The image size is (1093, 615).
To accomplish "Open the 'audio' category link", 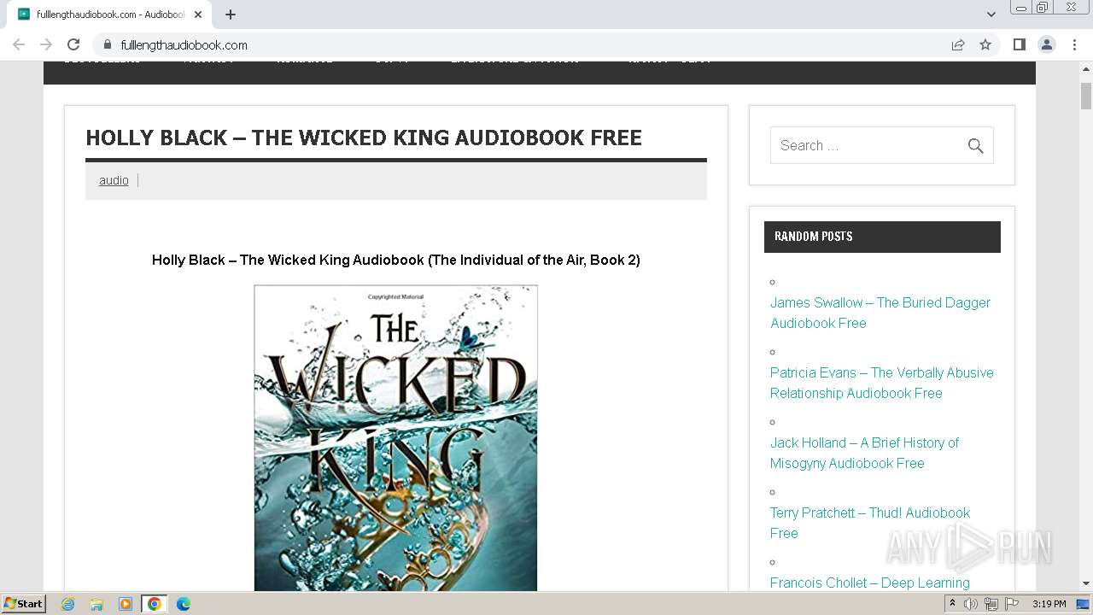I will [114, 180].
